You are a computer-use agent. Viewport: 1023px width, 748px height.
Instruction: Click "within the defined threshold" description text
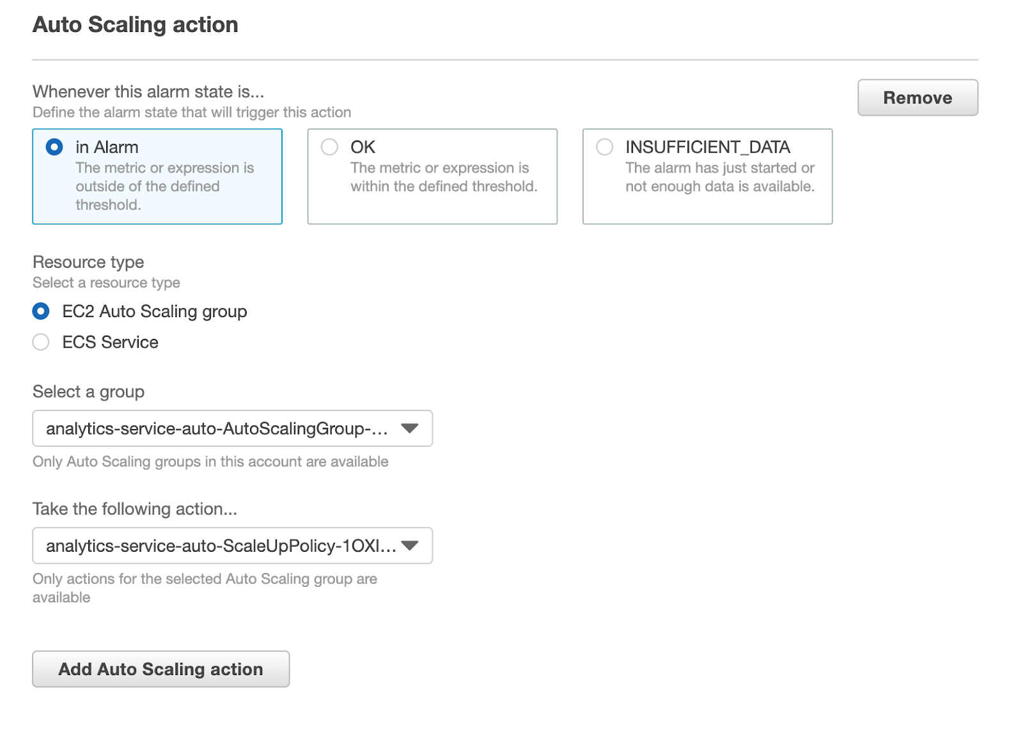[444, 187]
